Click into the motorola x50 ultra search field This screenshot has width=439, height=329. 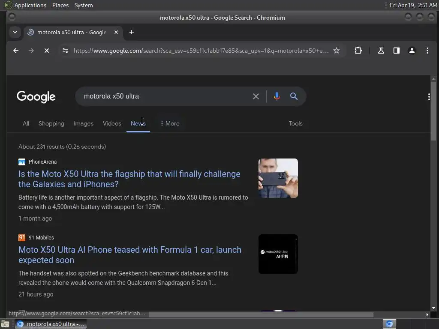165,96
